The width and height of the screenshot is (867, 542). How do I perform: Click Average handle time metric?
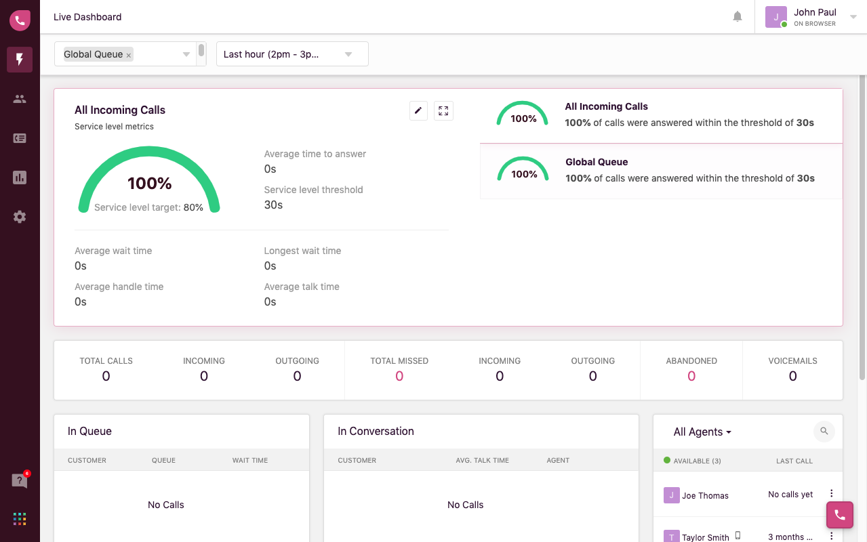tap(119, 294)
